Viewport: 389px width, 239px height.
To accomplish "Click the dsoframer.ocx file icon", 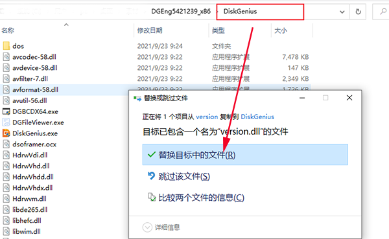I will [x=6, y=144].
